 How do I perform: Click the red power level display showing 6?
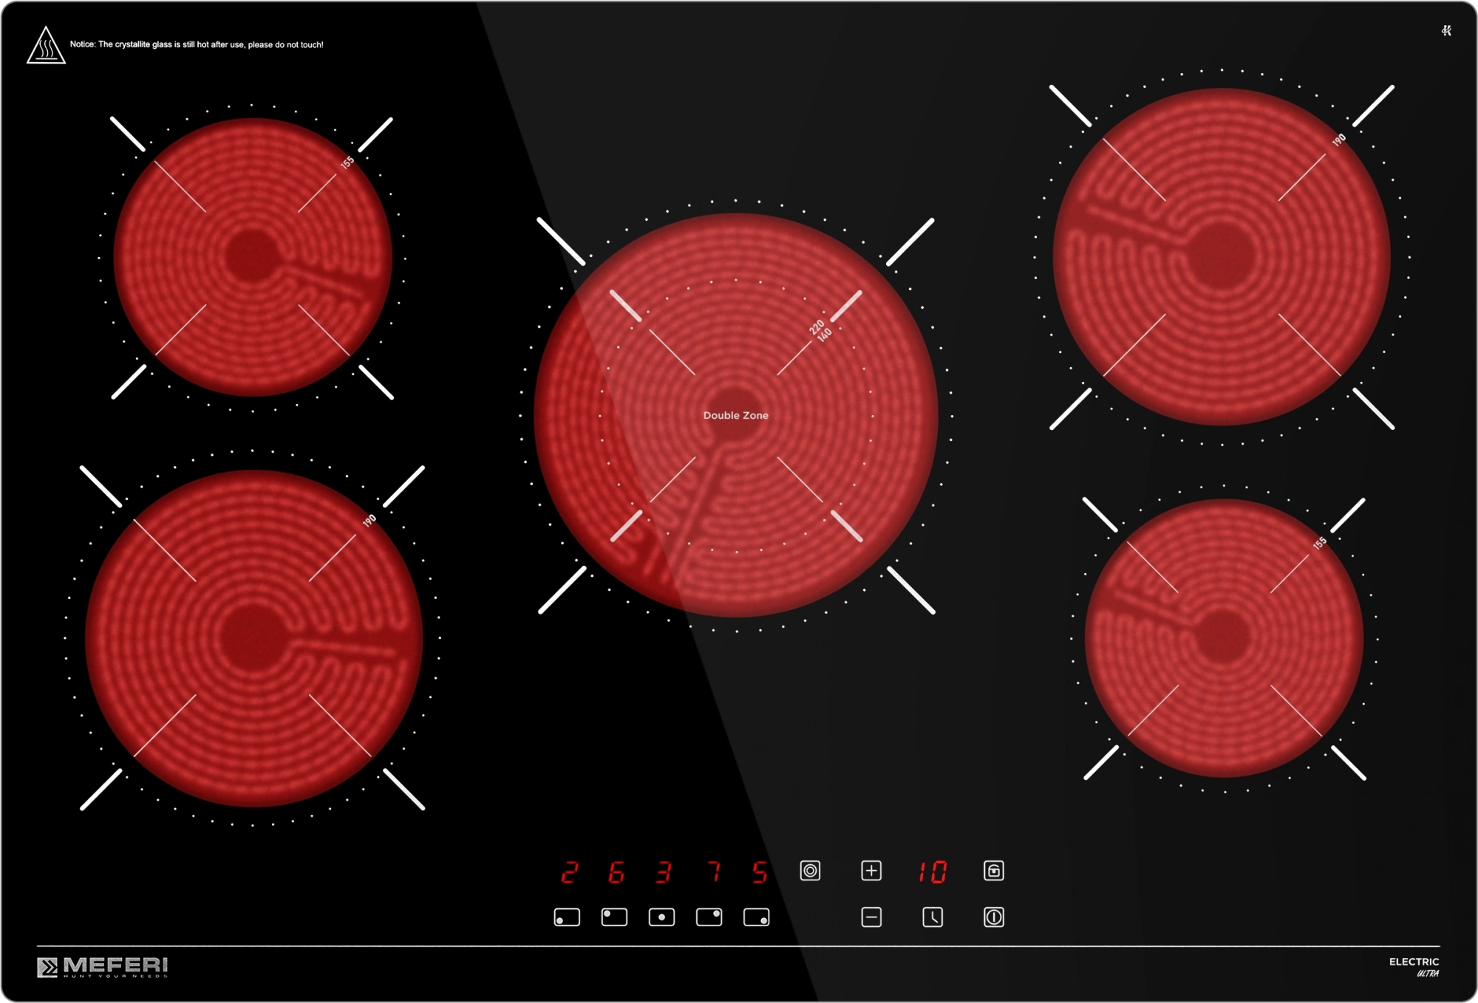pyautogui.click(x=616, y=872)
